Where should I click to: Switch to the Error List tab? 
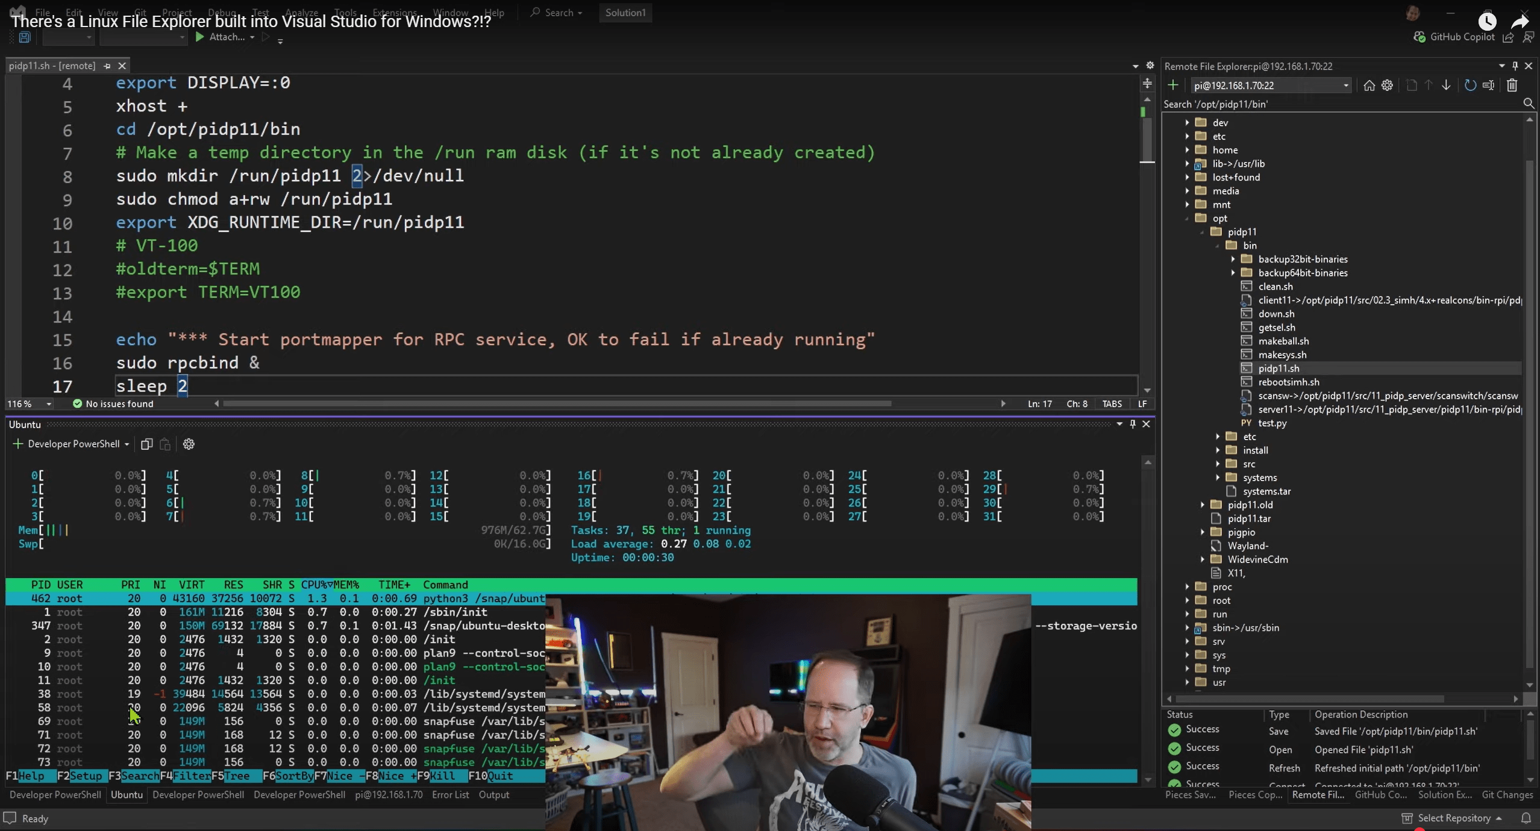(450, 794)
